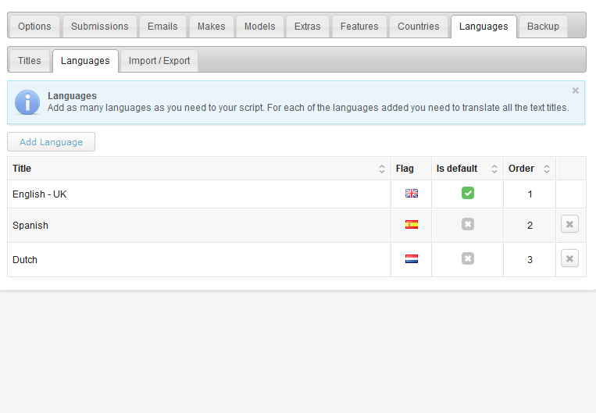The image size is (596, 413).
Task: Set Spanish as the default language
Action: click(x=468, y=224)
